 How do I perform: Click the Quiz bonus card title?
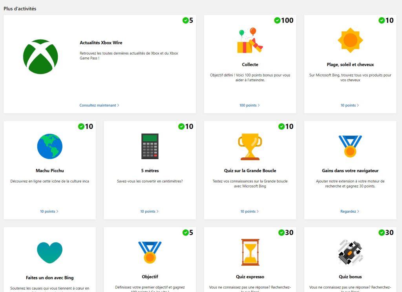(x=350, y=277)
